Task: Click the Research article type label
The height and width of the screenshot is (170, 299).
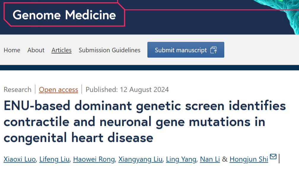Action: [18, 89]
